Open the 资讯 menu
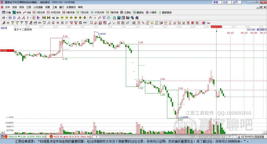Viewport: 267px width, 144px height. click(21, 7)
